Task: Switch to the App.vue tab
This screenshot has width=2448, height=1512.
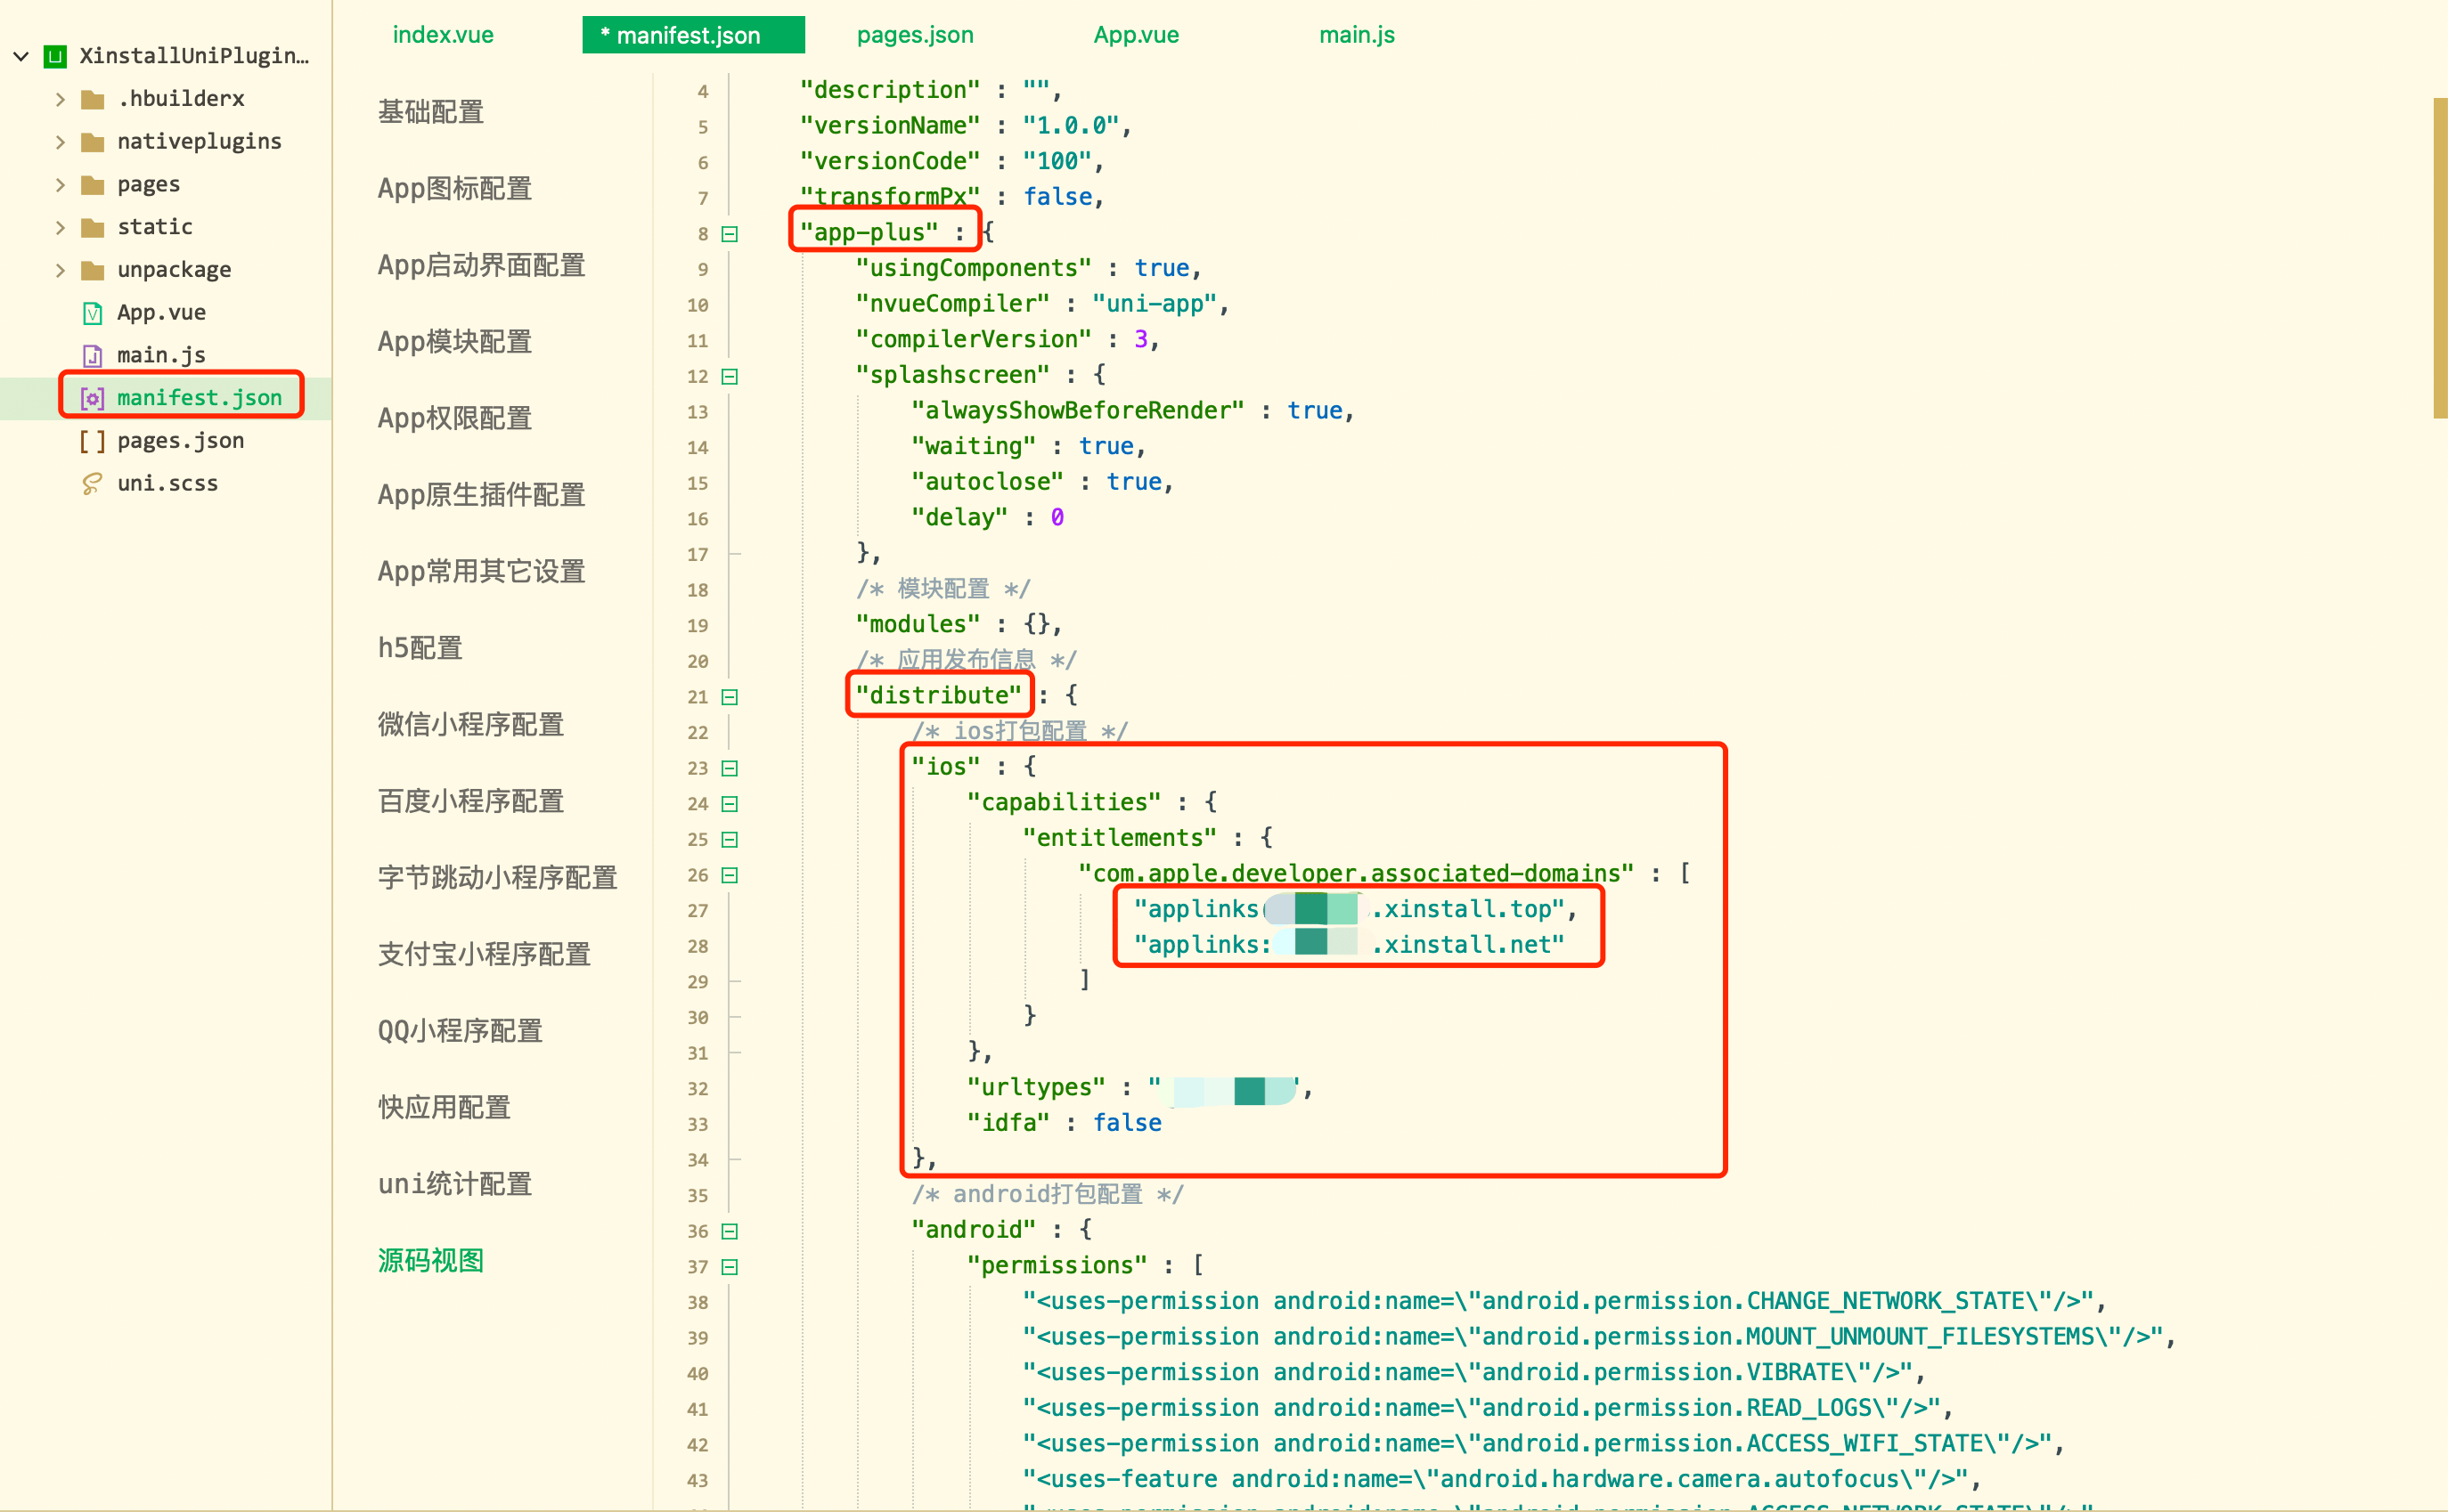Action: [x=1134, y=34]
